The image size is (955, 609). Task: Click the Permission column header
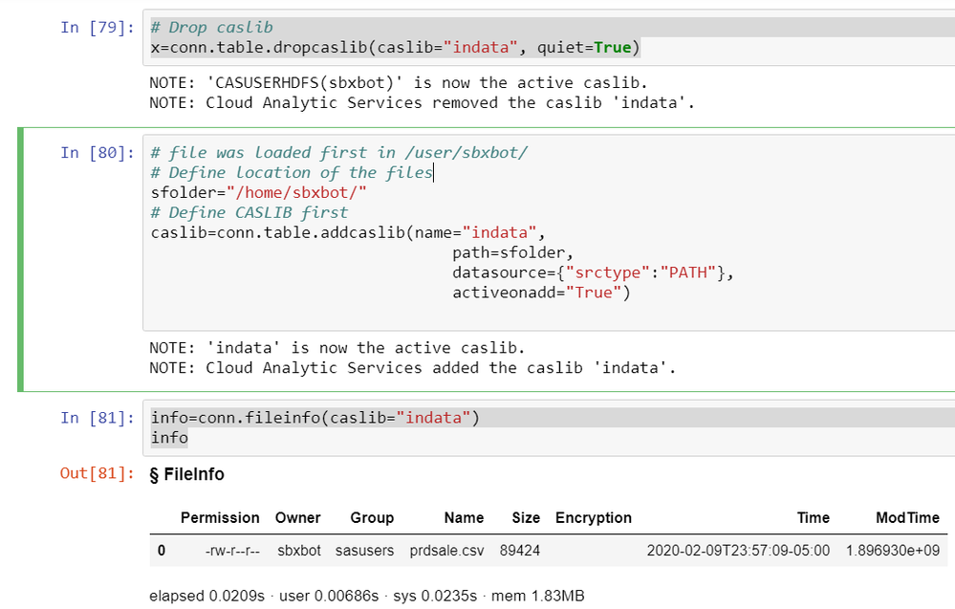pyautogui.click(x=220, y=518)
